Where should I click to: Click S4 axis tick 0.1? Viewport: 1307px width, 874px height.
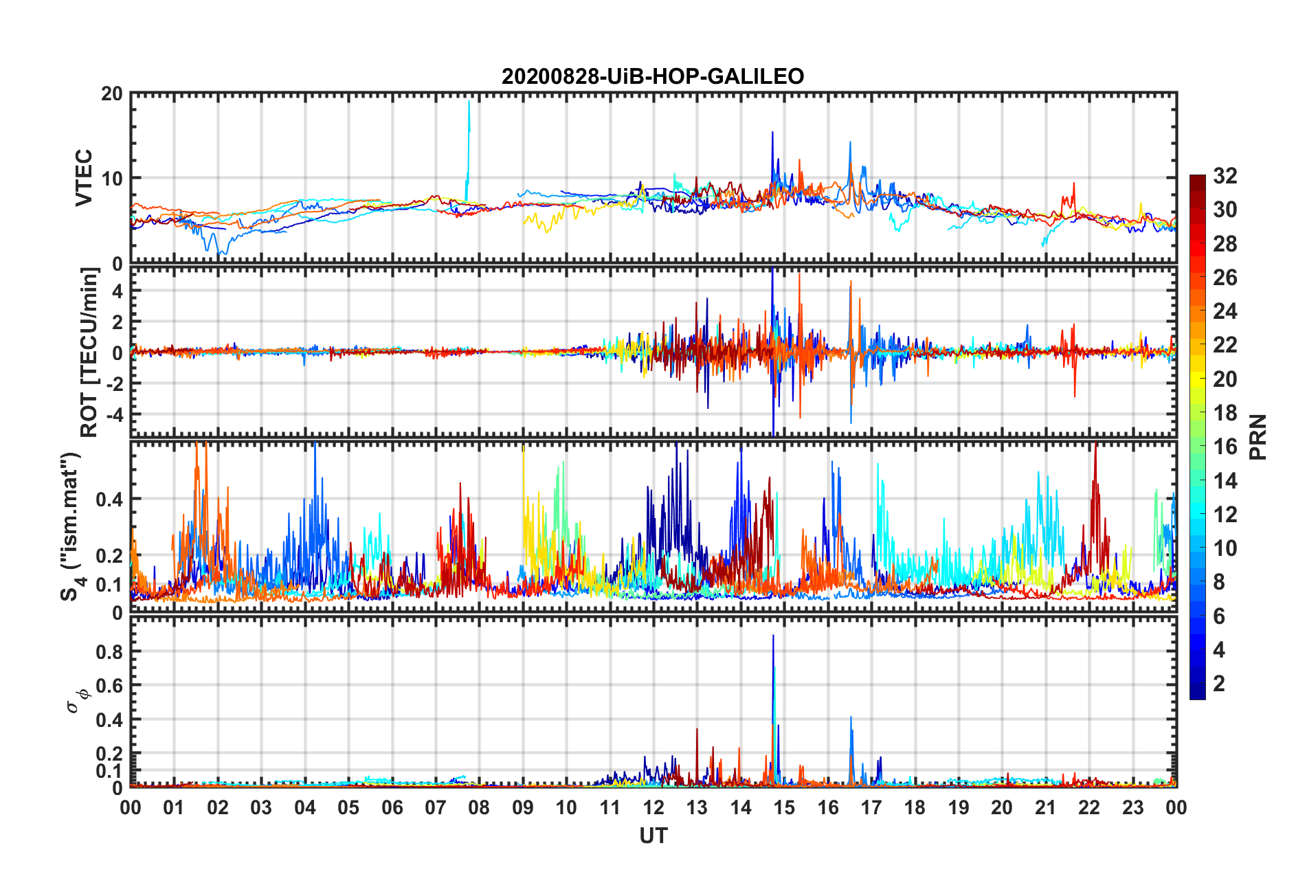point(110,585)
